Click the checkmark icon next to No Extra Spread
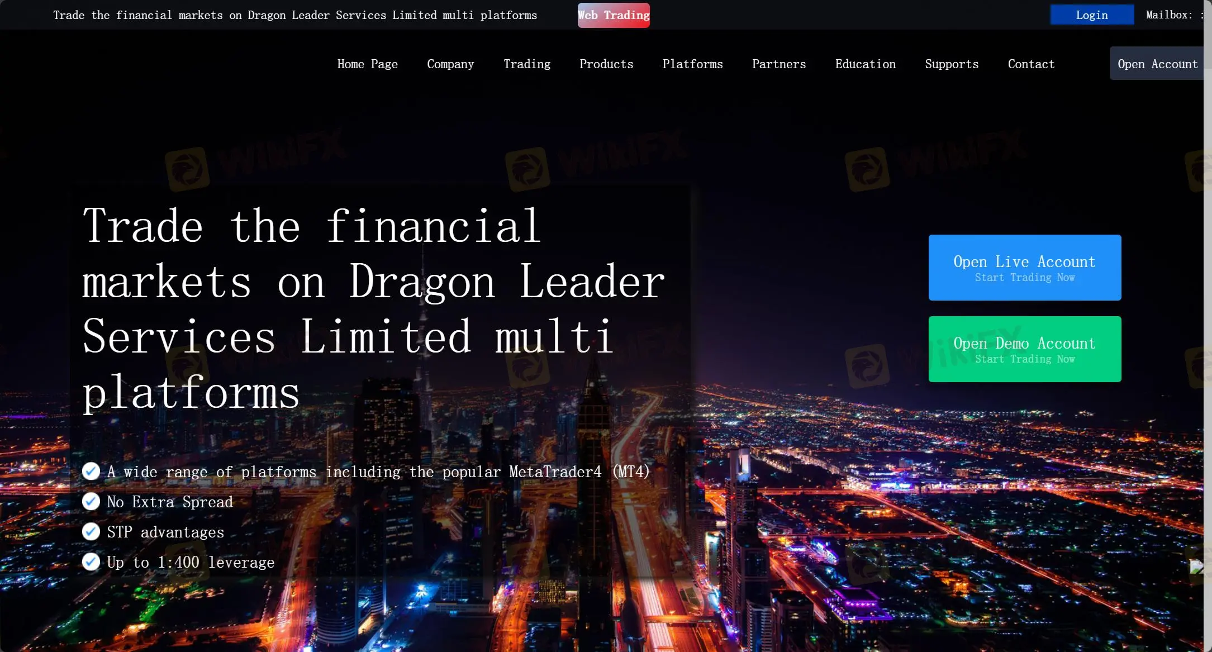This screenshot has height=652, width=1212. point(91,501)
